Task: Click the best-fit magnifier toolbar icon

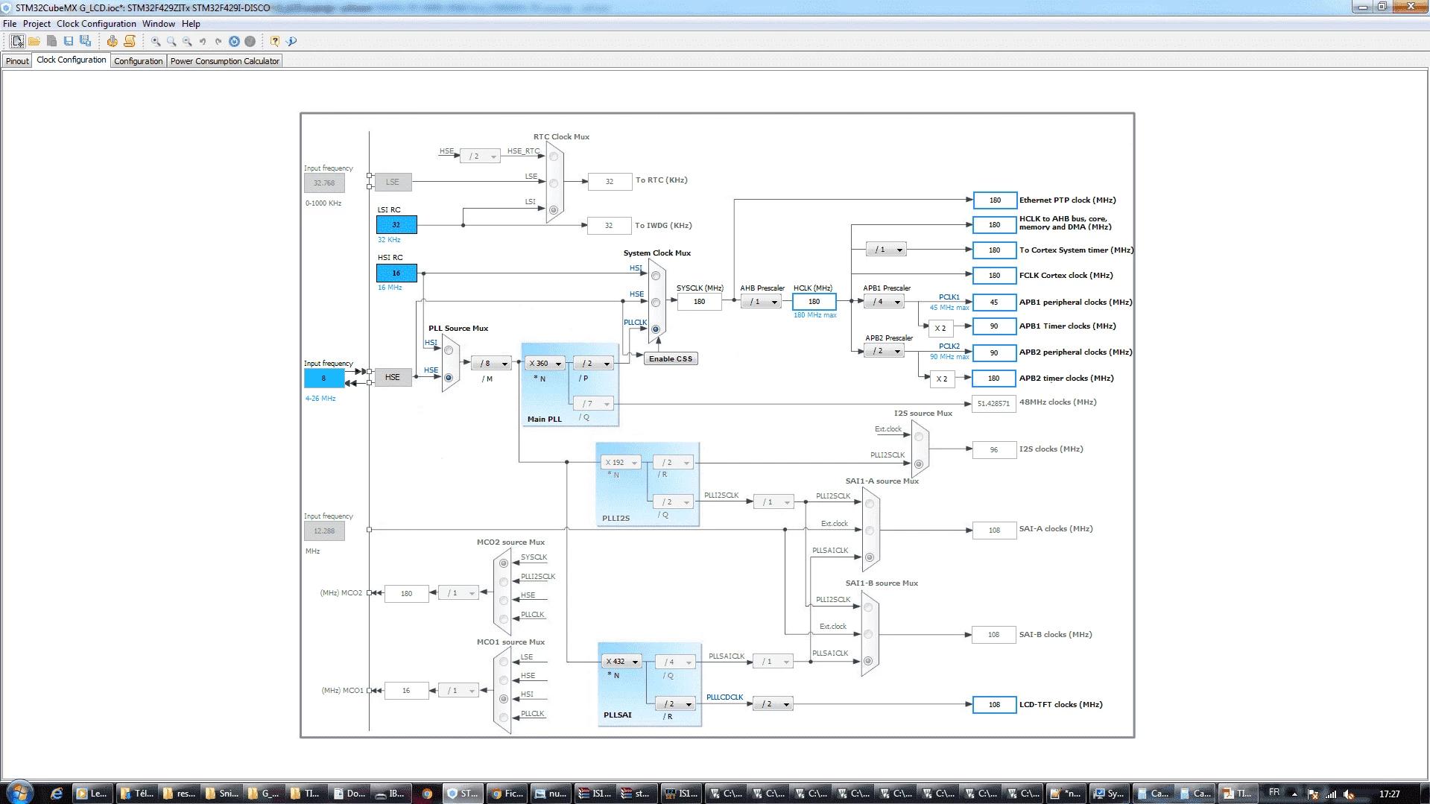Action: point(171,42)
